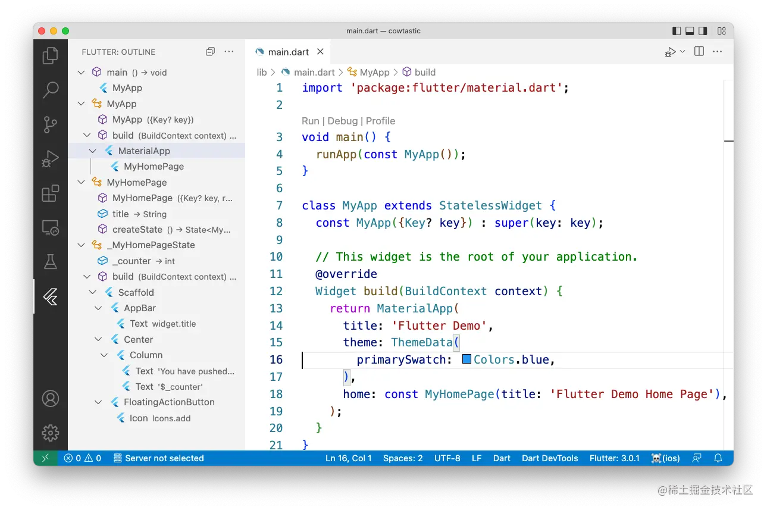
Task: Collapse the main () → void node
Action: (x=82, y=72)
